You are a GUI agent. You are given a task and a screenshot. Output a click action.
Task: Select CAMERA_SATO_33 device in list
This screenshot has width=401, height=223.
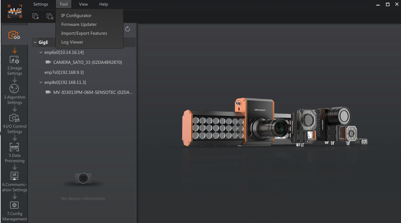click(88, 62)
